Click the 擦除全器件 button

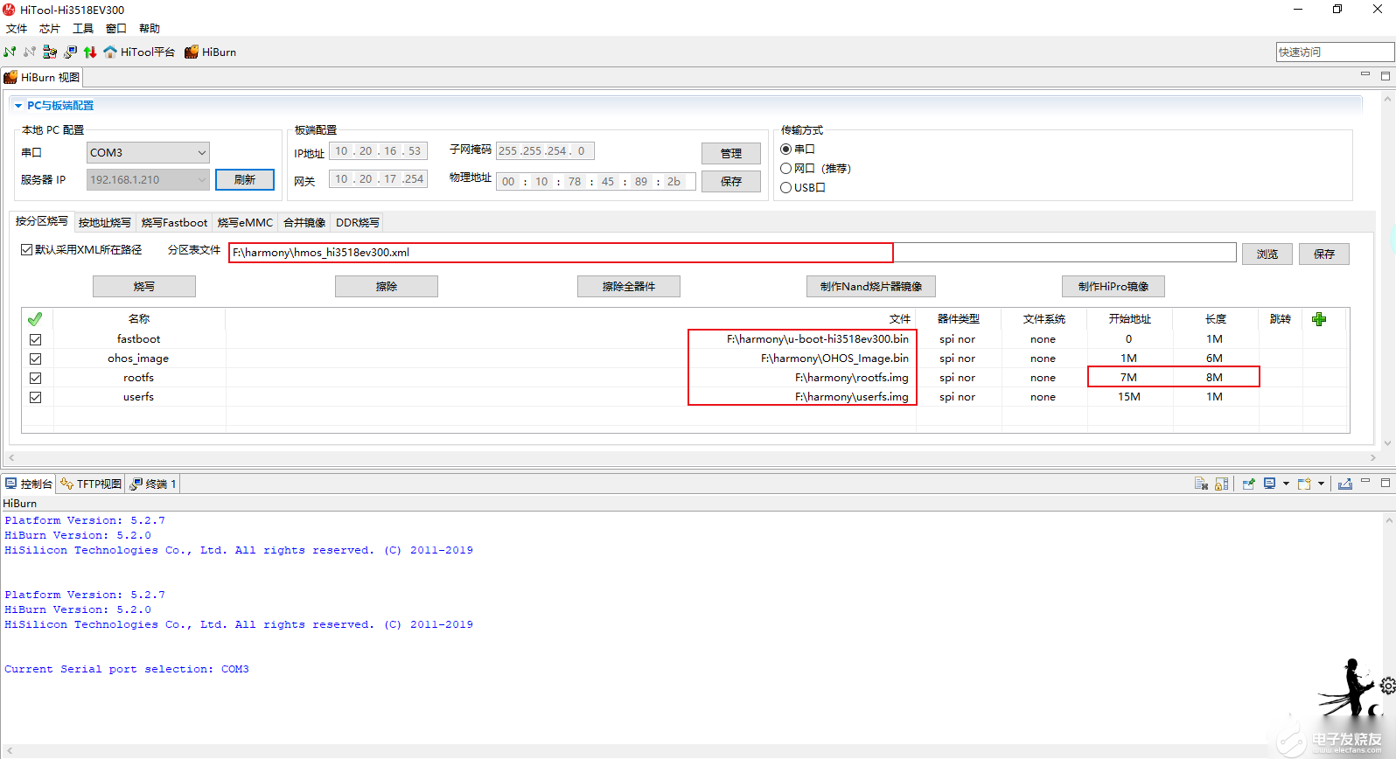click(x=628, y=287)
